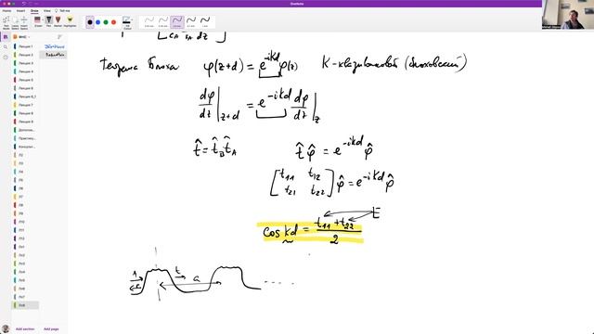Select the Marker tool
The width and height of the screenshot is (594, 334).
pos(58,21)
